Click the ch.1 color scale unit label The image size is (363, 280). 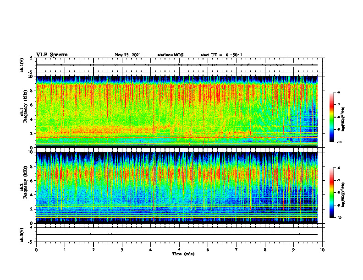[343, 119]
